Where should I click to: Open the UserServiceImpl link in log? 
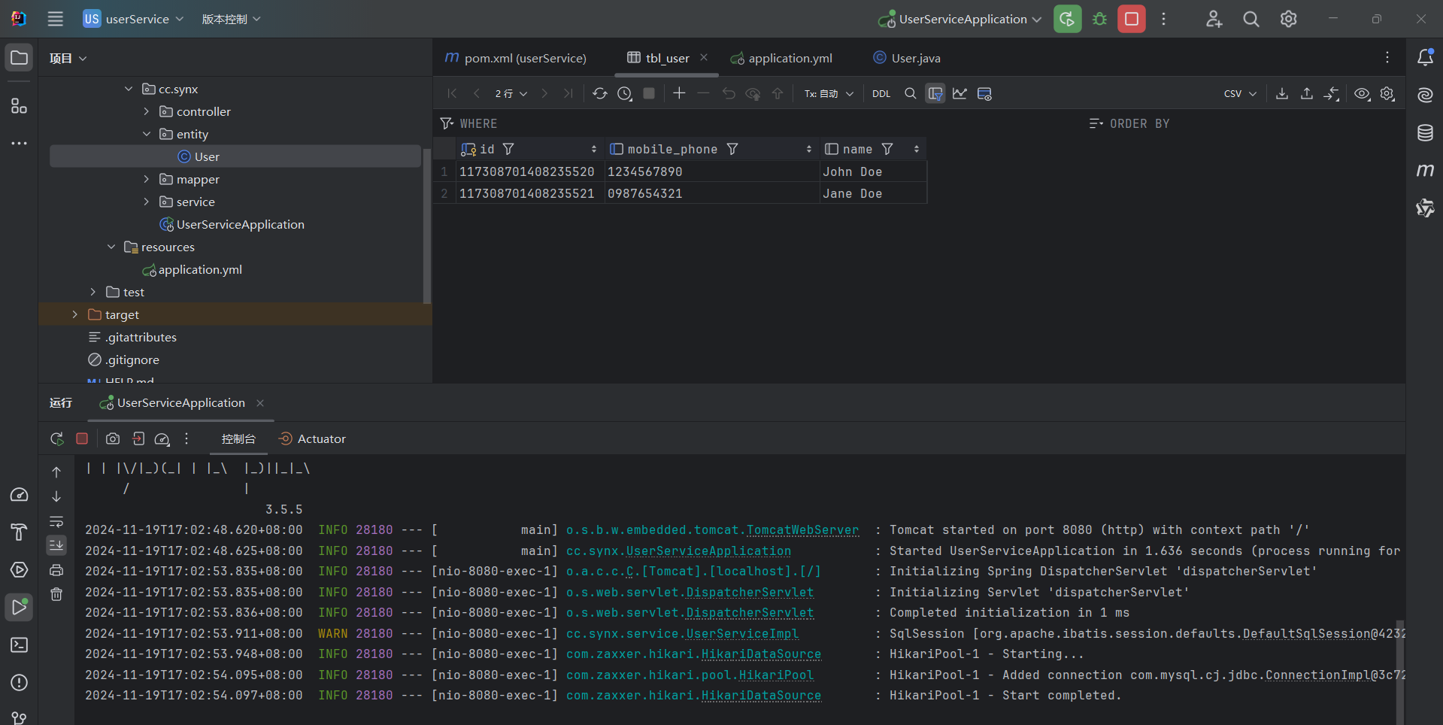(742, 634)
